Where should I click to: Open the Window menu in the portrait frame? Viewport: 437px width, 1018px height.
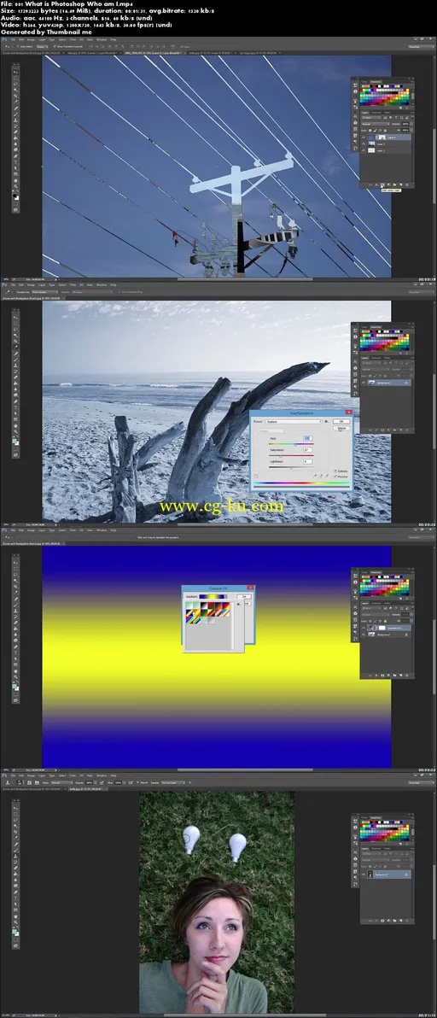[102, 775]
